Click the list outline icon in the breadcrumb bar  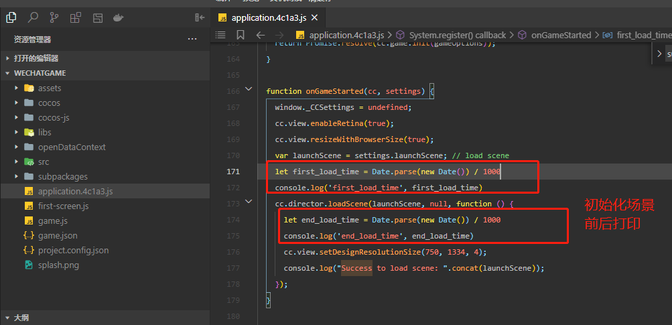[x=220, y=35]
